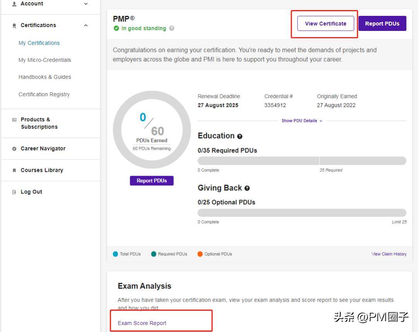
Task: Click the Log Out exit icon
Action: [x=14, y=192]
